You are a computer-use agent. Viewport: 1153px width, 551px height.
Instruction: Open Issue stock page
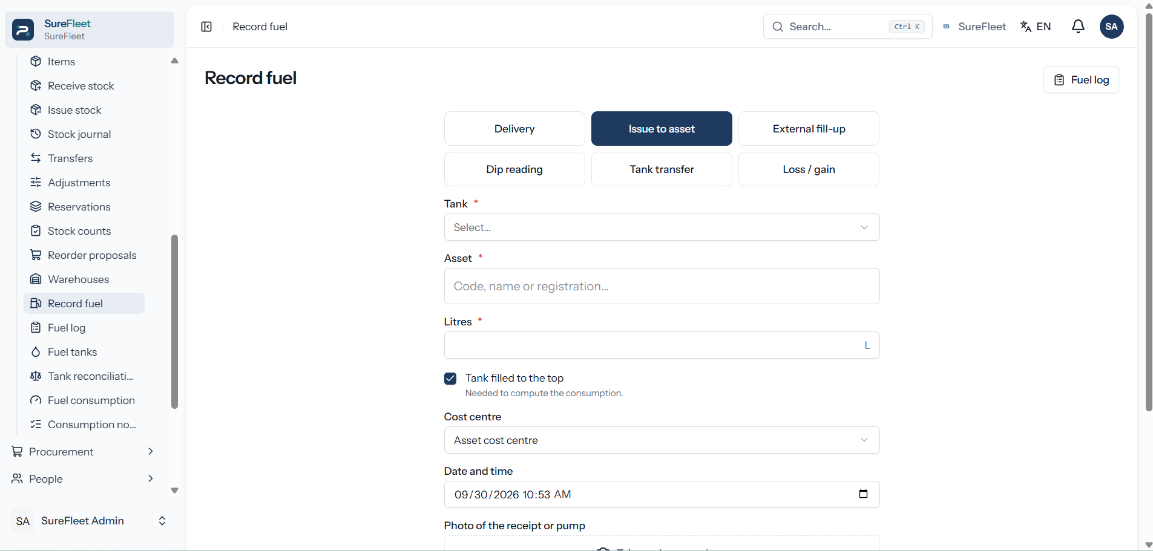[x=84, y=110]
